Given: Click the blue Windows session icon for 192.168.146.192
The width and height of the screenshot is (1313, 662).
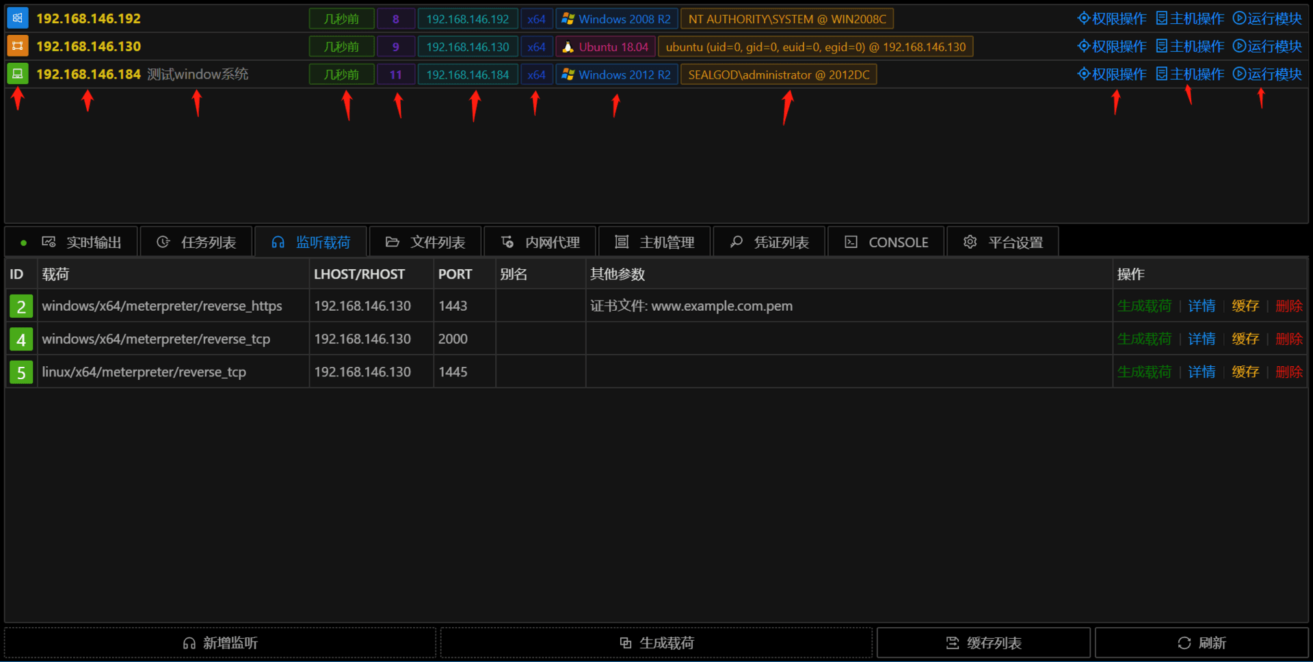Looking at the screenshot, I should pos(17,18).
